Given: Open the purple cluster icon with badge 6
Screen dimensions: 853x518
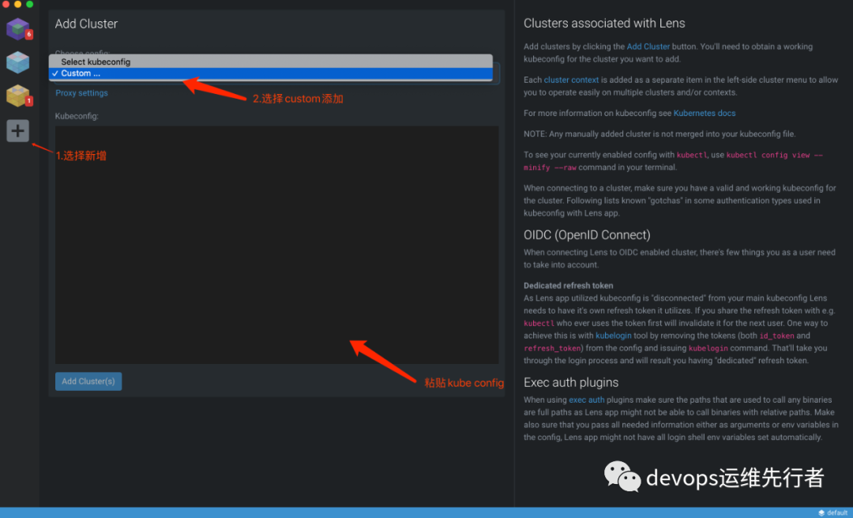Looking at the screenshot, I should coord(18,29).
